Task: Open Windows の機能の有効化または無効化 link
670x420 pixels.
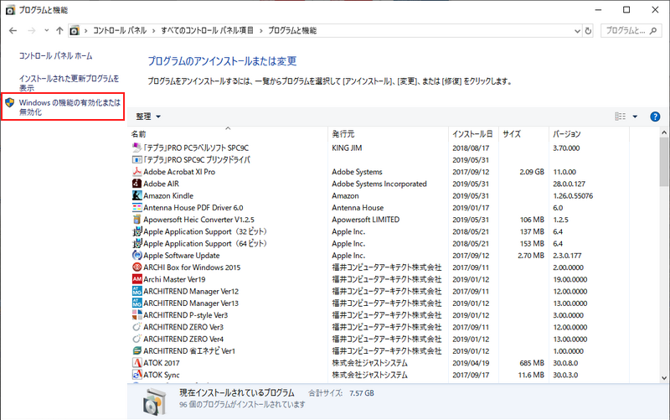Action: pyautogui.click(x=70, y=107)
